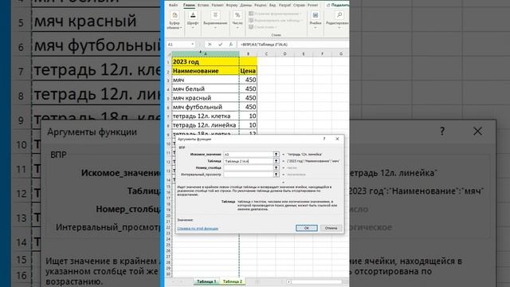Click the Искомое_значение input field
This screenshot has width=510, height=287.
click(249, 154)
